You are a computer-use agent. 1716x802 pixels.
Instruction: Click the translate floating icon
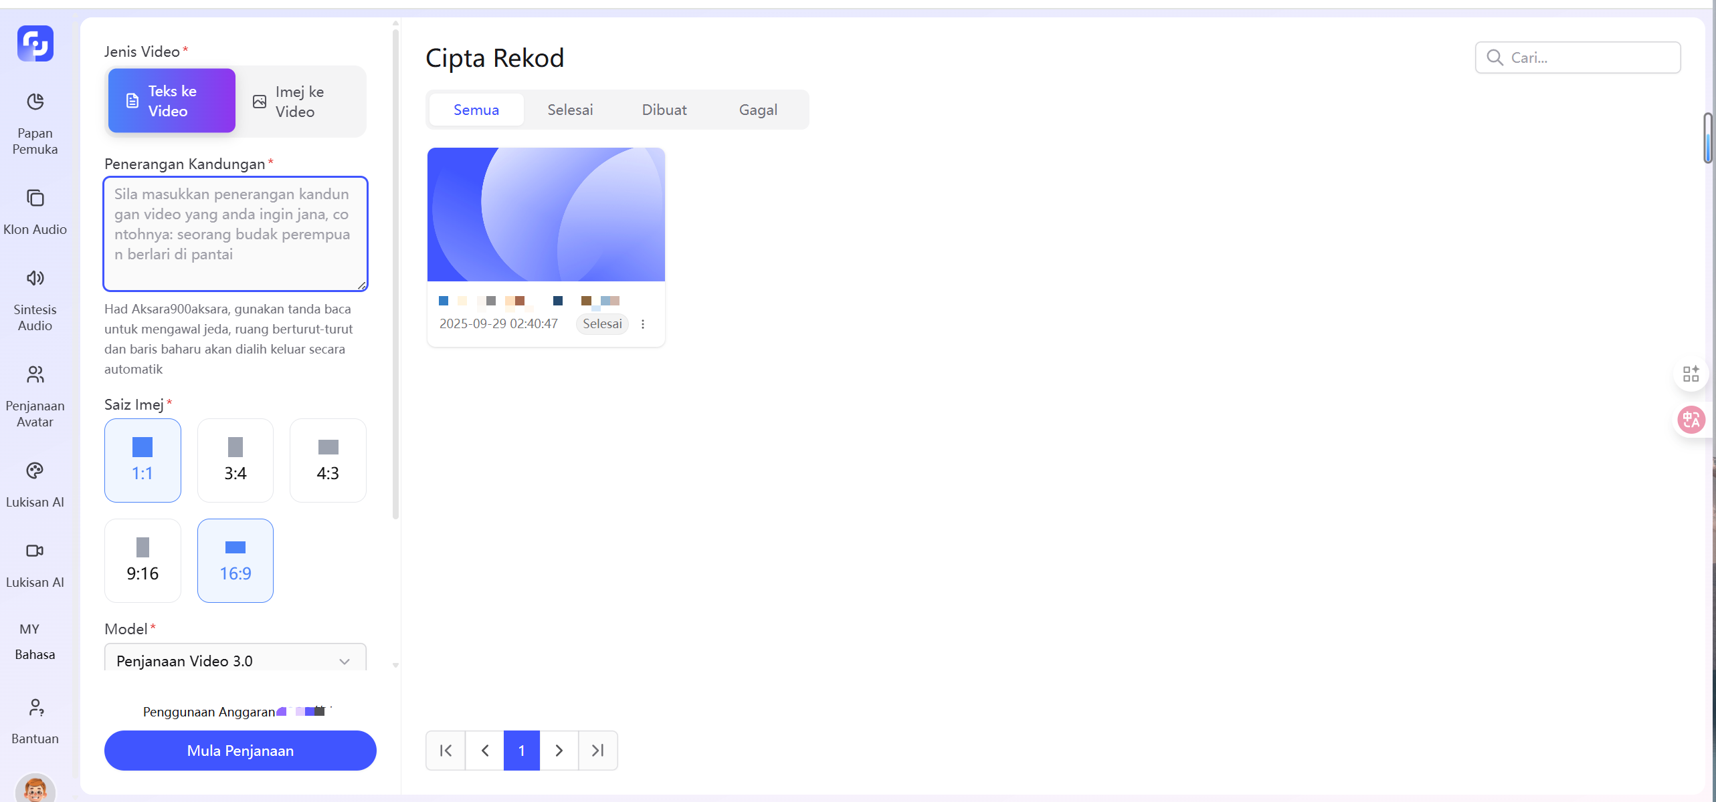tap(1691, 420)
